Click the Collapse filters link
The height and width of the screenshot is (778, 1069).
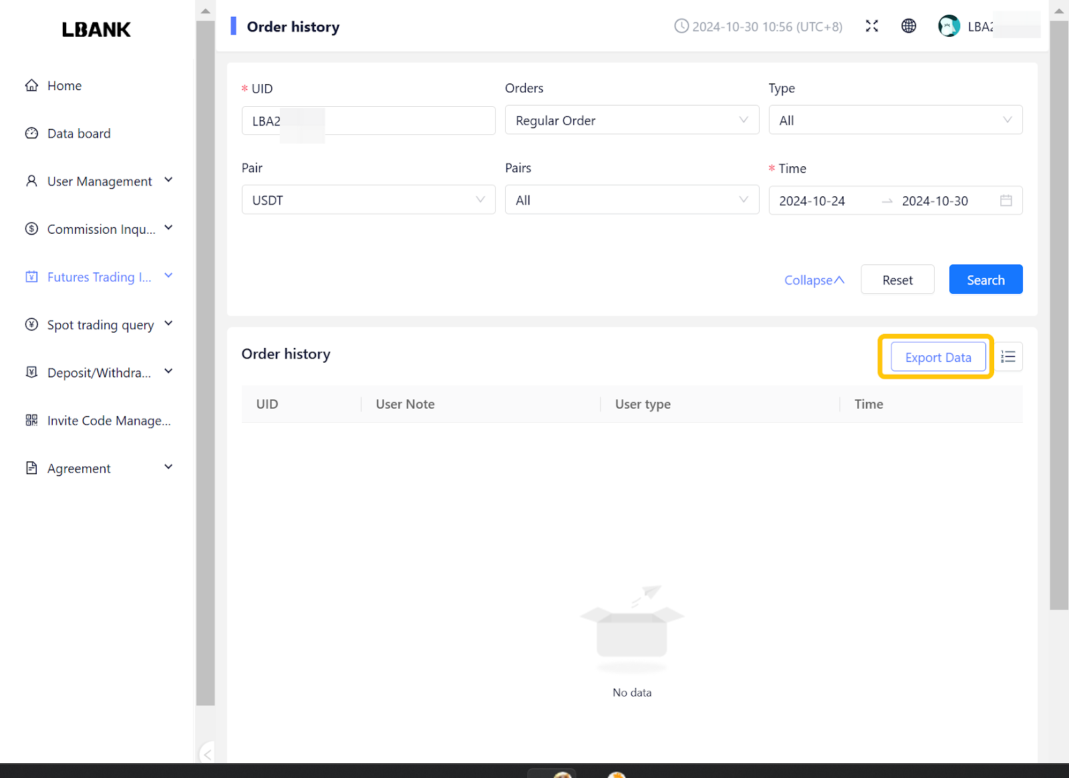814,280
